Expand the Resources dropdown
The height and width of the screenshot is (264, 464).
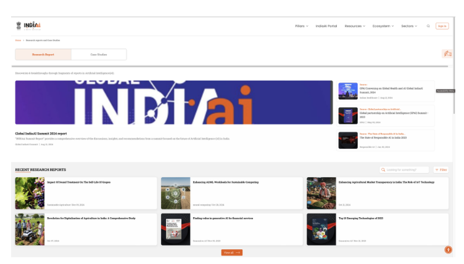355,26
